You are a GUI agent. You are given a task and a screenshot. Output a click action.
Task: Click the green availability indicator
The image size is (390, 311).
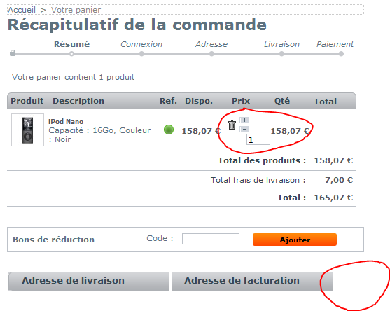point(169,130)
